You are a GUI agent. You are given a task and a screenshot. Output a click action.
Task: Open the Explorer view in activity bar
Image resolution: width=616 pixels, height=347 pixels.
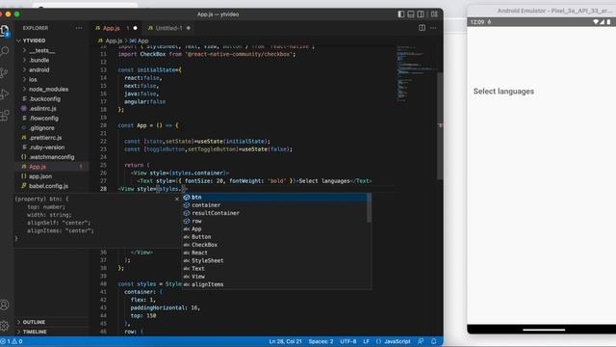point(5,31)
